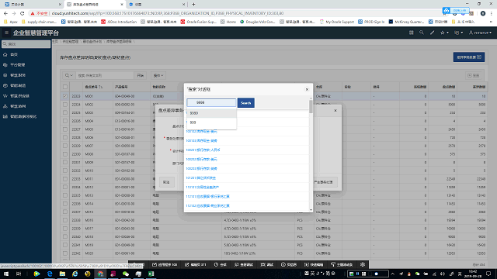Toggle the hamburger navigation menu icon

[6, 33]
